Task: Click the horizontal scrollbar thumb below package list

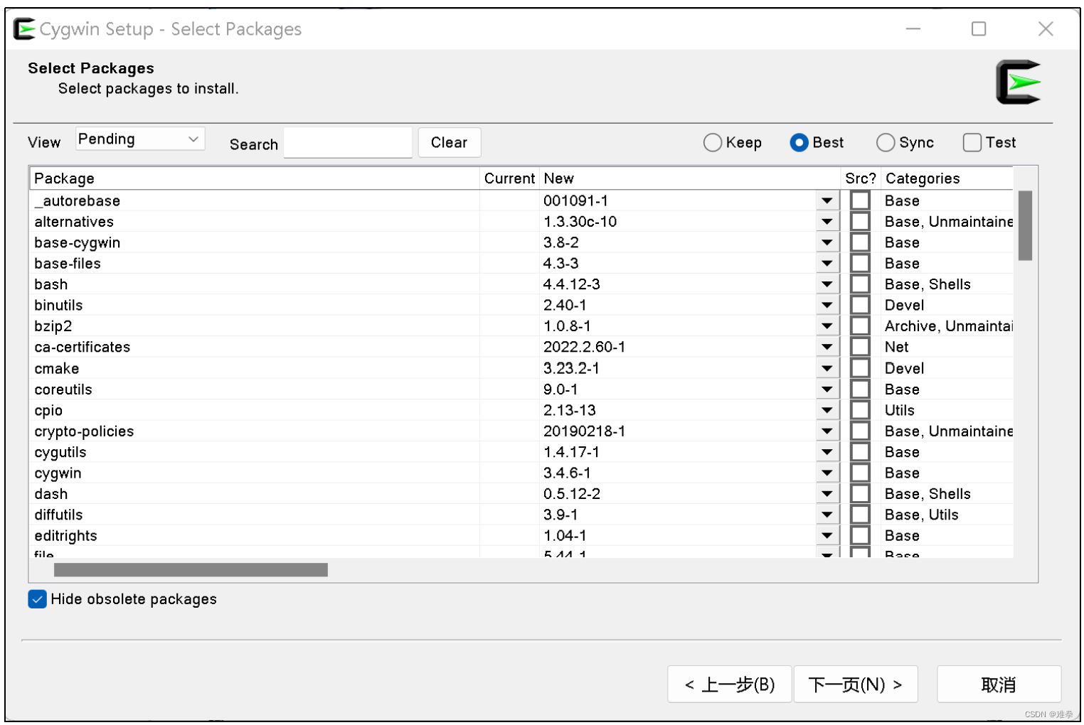Action: tap(191, 570)
